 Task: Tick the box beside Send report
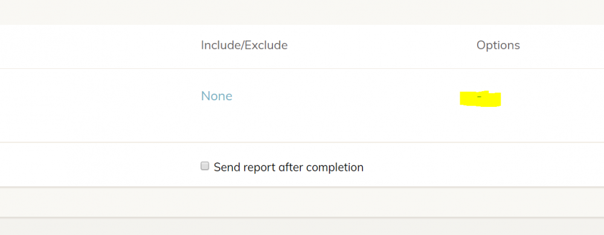pyautogui.click(x=205, y=166)
